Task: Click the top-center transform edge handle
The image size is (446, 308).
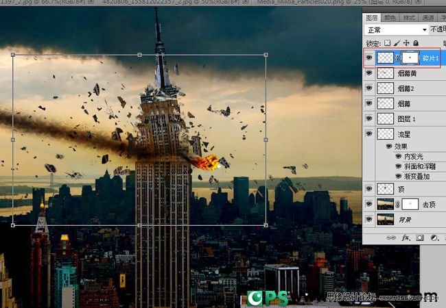Action: (139, 55)
